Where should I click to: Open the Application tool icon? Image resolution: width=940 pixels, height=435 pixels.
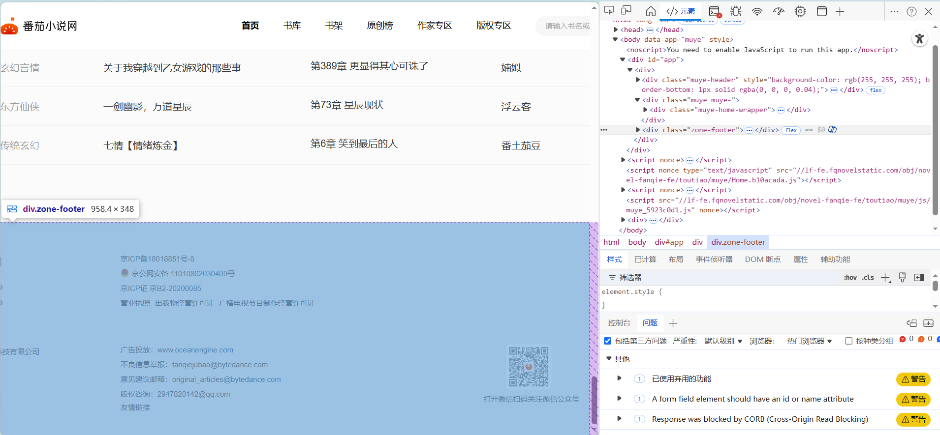click(x=822, y=11)
